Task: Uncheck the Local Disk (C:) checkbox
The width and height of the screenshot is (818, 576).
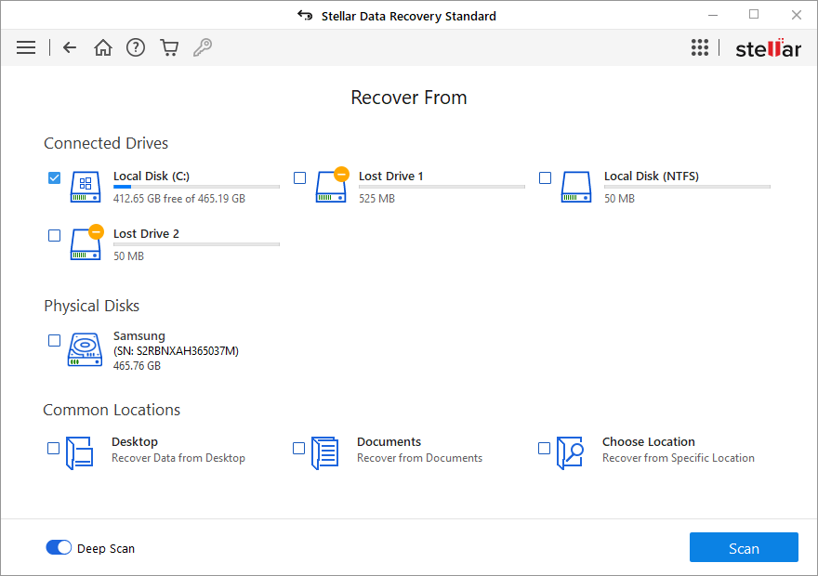Action: point(54,177)
